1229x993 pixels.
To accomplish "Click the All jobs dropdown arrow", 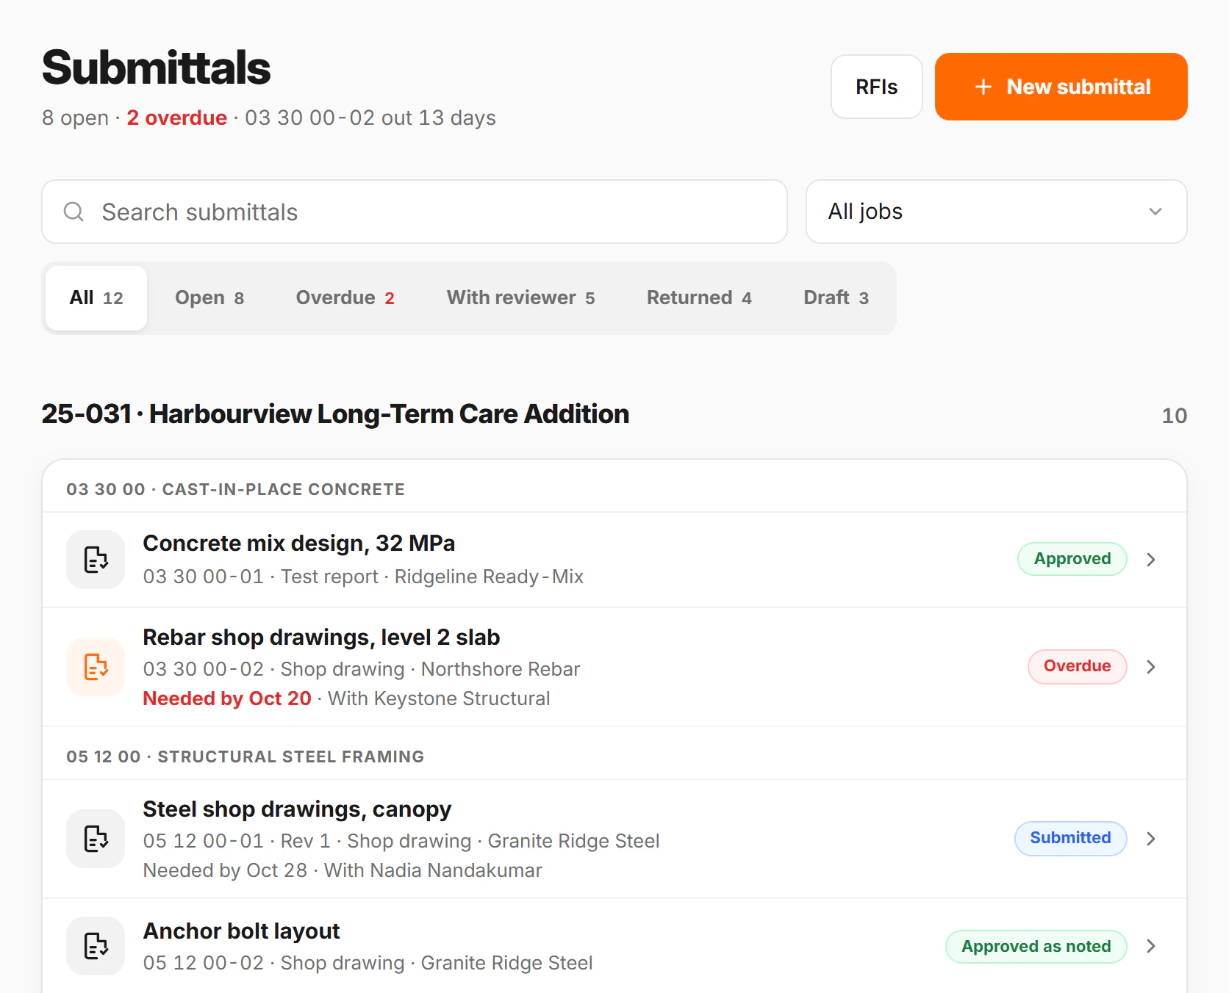I will (x=1155, y=212).
